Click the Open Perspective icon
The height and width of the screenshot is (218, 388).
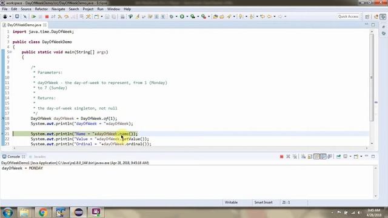pos(367,16)
